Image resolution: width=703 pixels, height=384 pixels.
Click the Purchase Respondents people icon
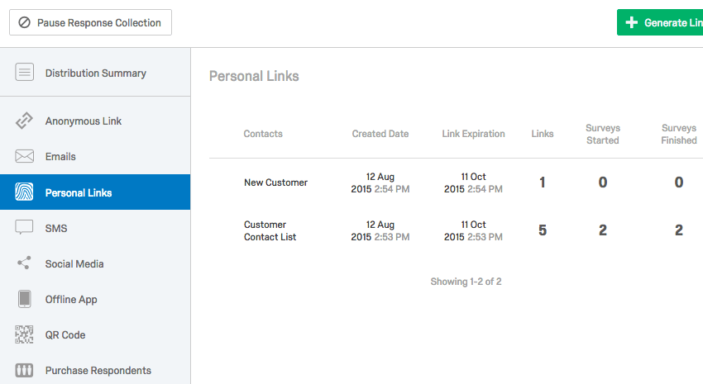(24, 370)
